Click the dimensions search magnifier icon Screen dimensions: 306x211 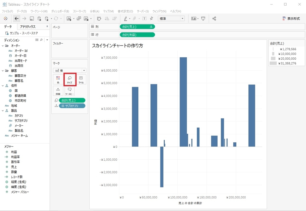point(41,40)
